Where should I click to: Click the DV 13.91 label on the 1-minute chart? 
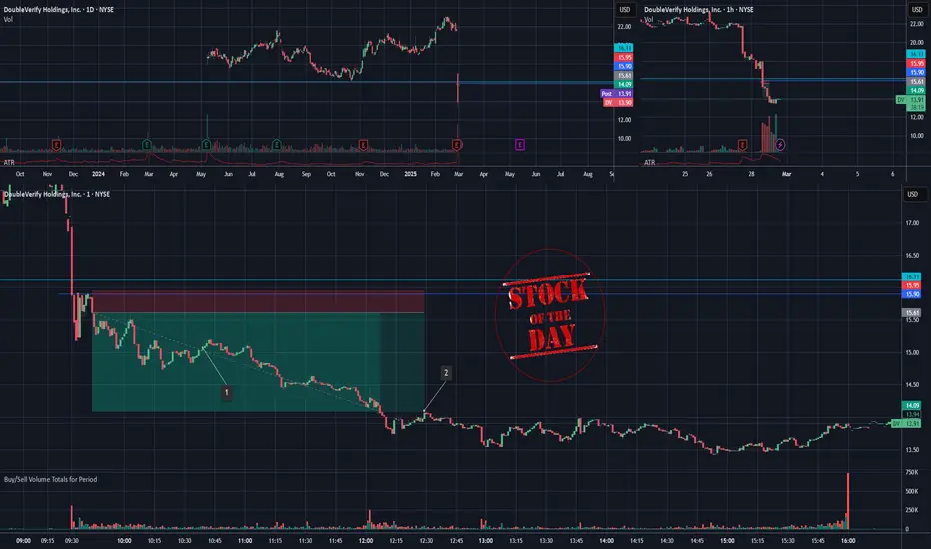pyautogui.click(x=906, y=424)
